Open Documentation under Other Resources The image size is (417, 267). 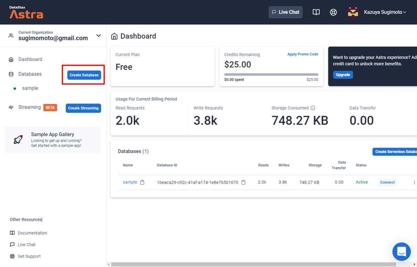[x=32, y=233]
